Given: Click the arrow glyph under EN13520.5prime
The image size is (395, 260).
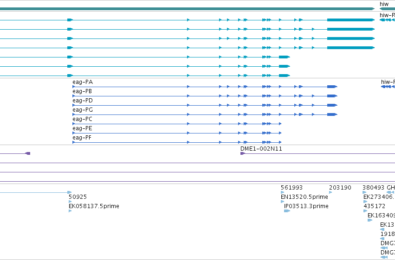Looking at the screenshot, I should point(282,202).
